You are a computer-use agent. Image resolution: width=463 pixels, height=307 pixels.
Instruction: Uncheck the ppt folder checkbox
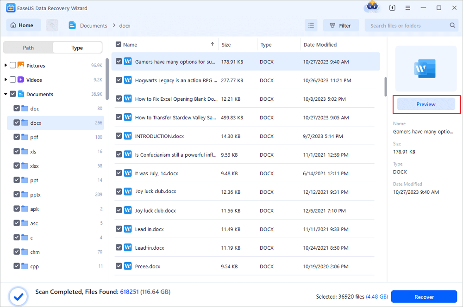pos(17,180)
